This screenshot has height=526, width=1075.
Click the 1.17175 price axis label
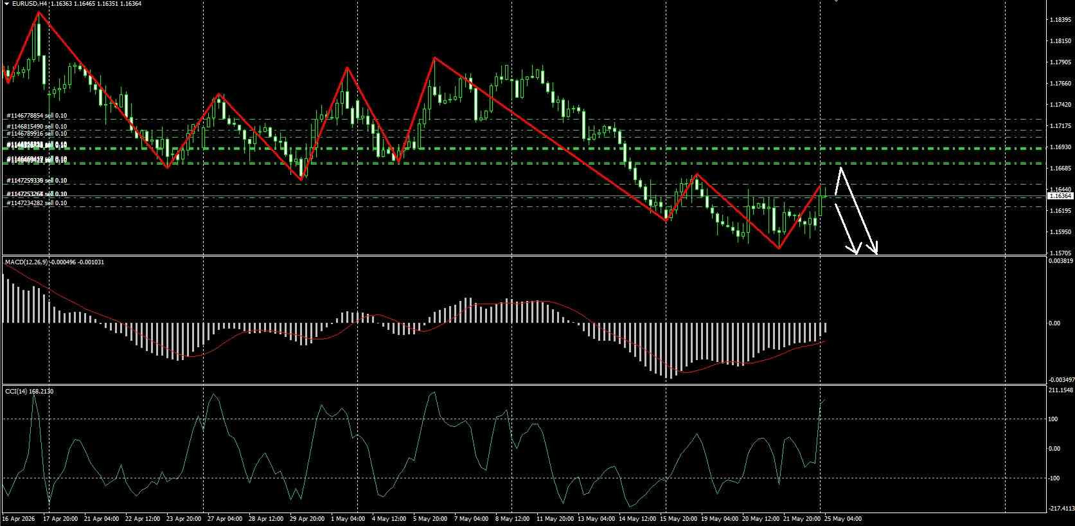[x=1060, y=126]
